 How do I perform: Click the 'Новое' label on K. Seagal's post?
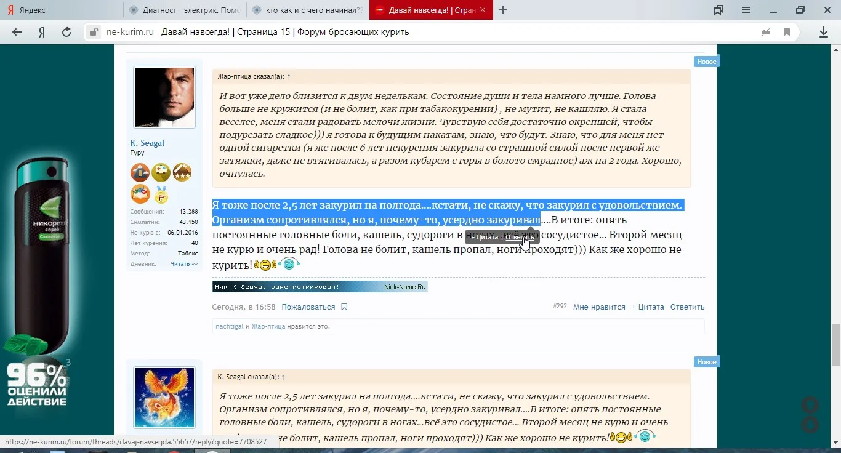point(707,62)
